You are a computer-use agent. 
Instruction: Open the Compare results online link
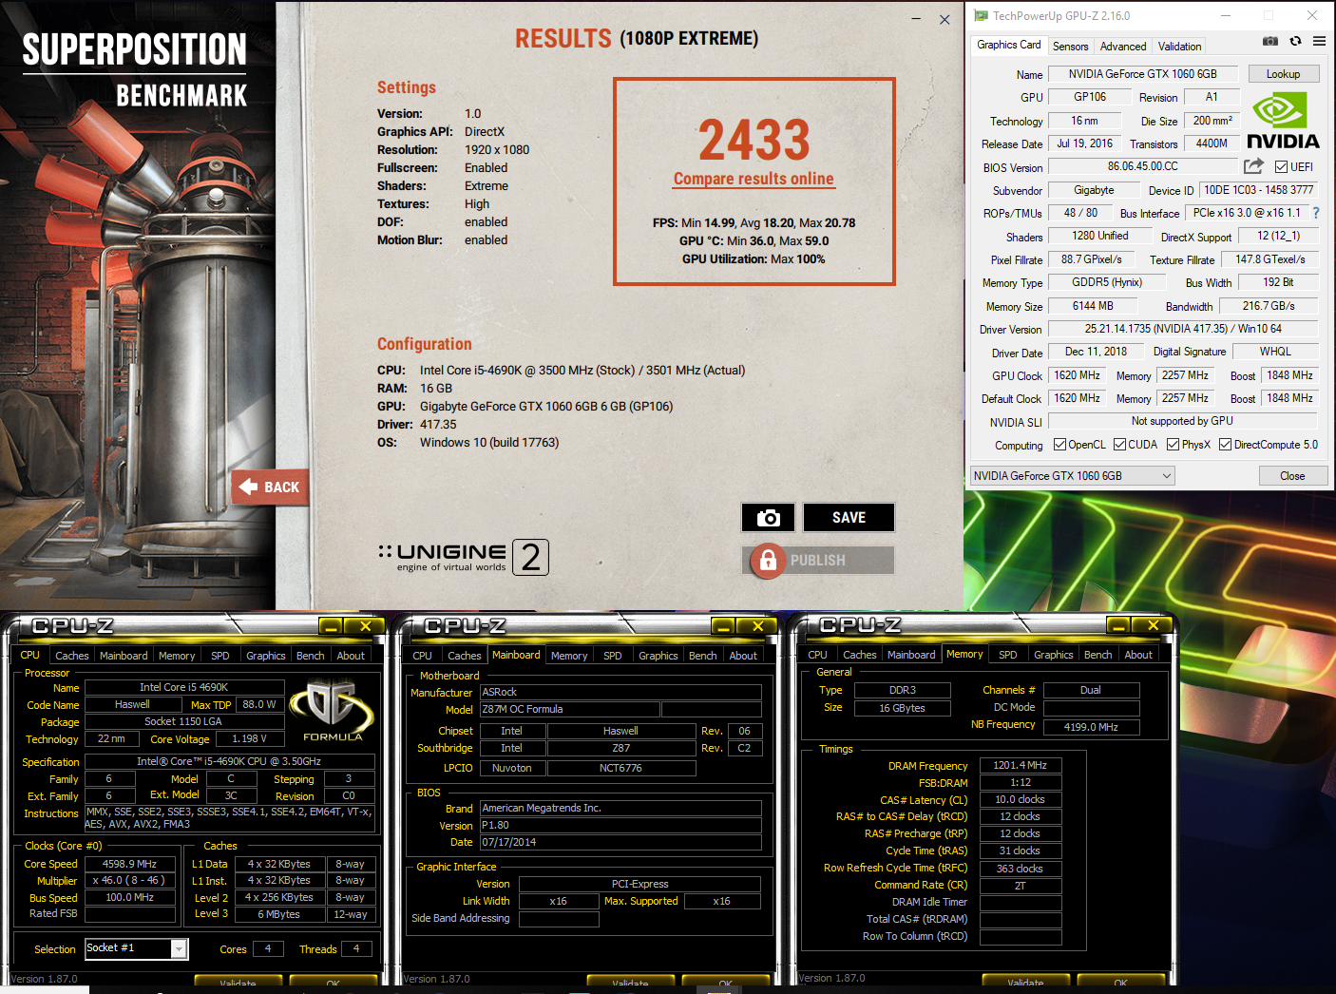[754, 179]
